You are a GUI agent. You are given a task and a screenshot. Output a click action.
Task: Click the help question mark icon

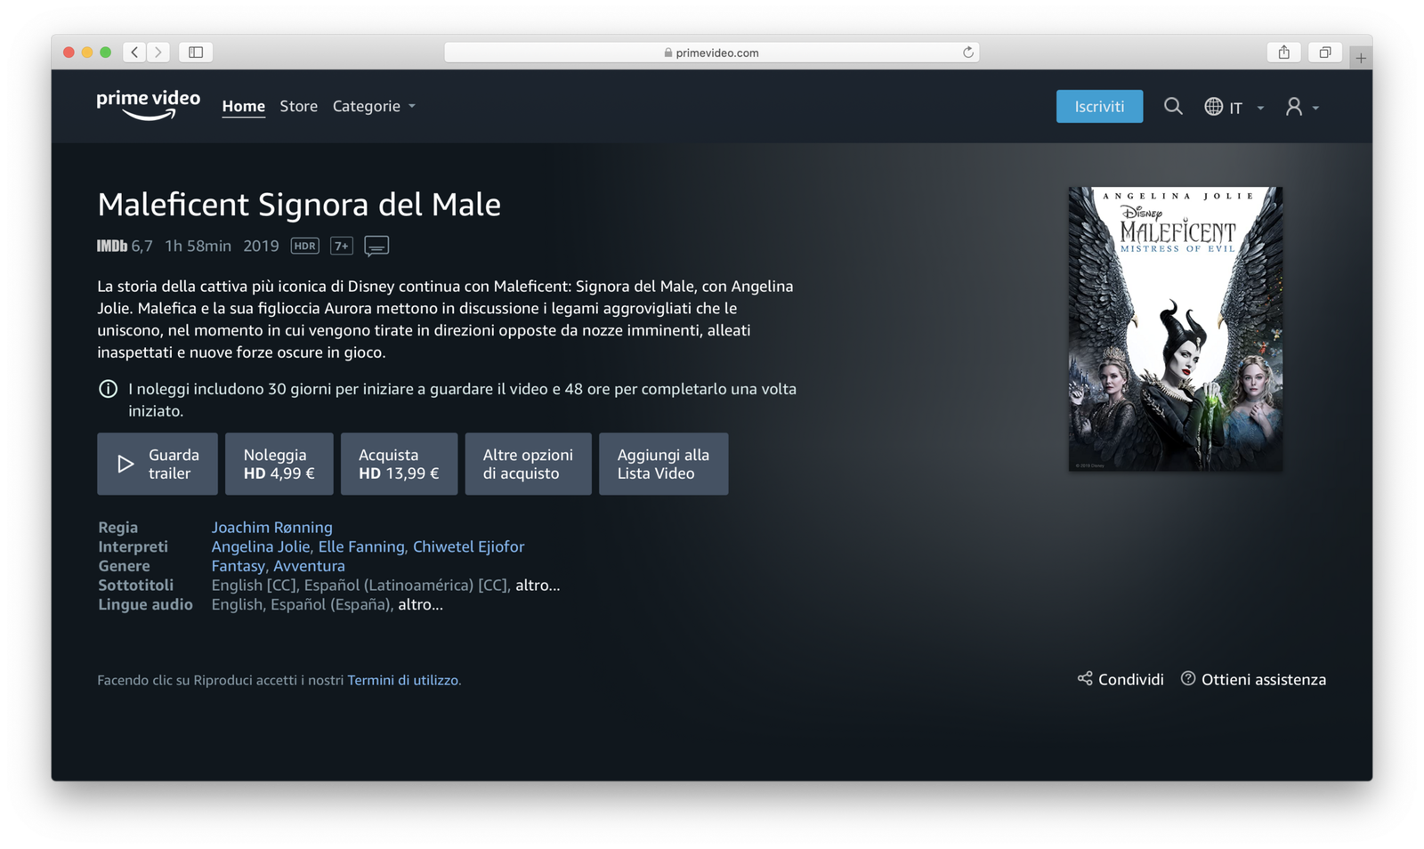(x=1188, y=679)
